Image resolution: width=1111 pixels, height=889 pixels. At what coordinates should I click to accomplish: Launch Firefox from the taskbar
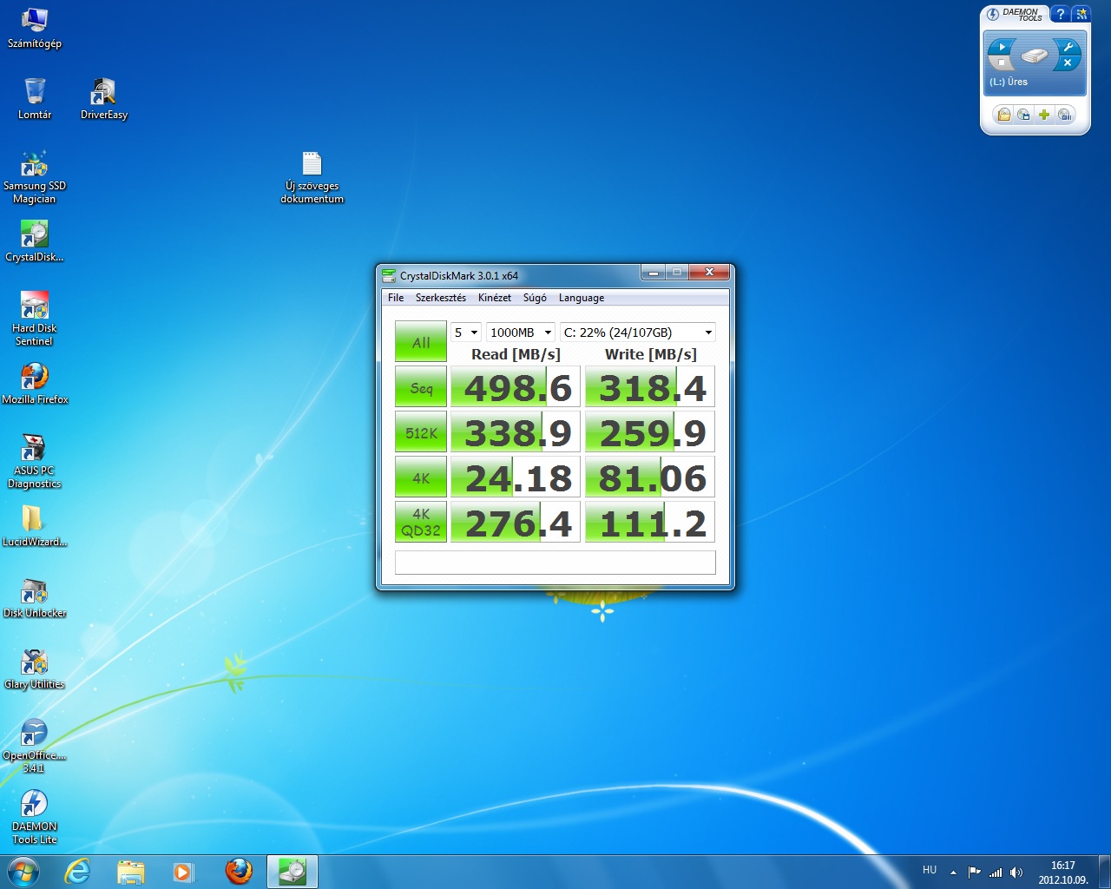coord(239,872)
